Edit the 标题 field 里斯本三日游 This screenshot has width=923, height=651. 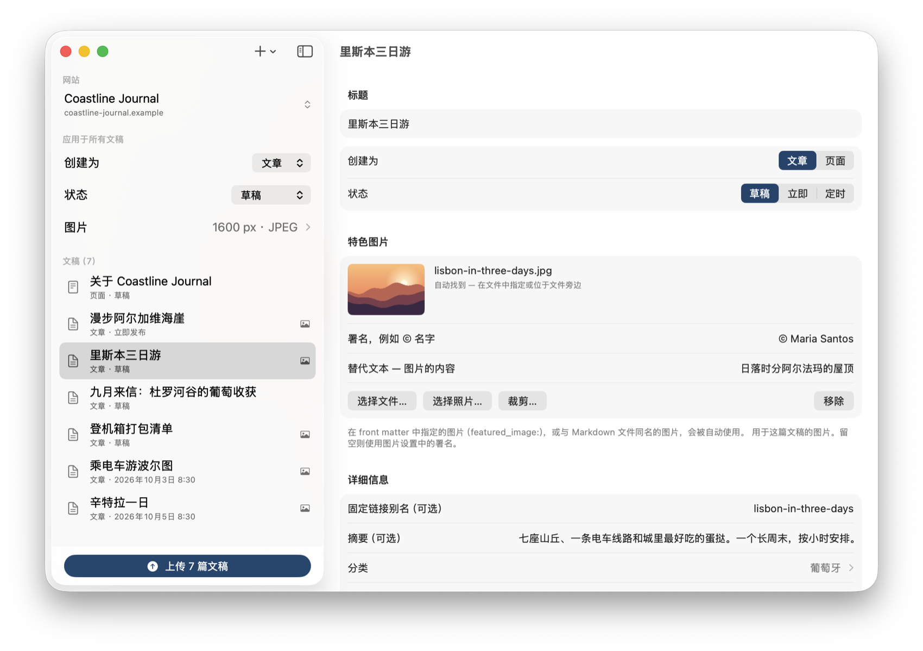pyautogui.click(x=600, y=124)
